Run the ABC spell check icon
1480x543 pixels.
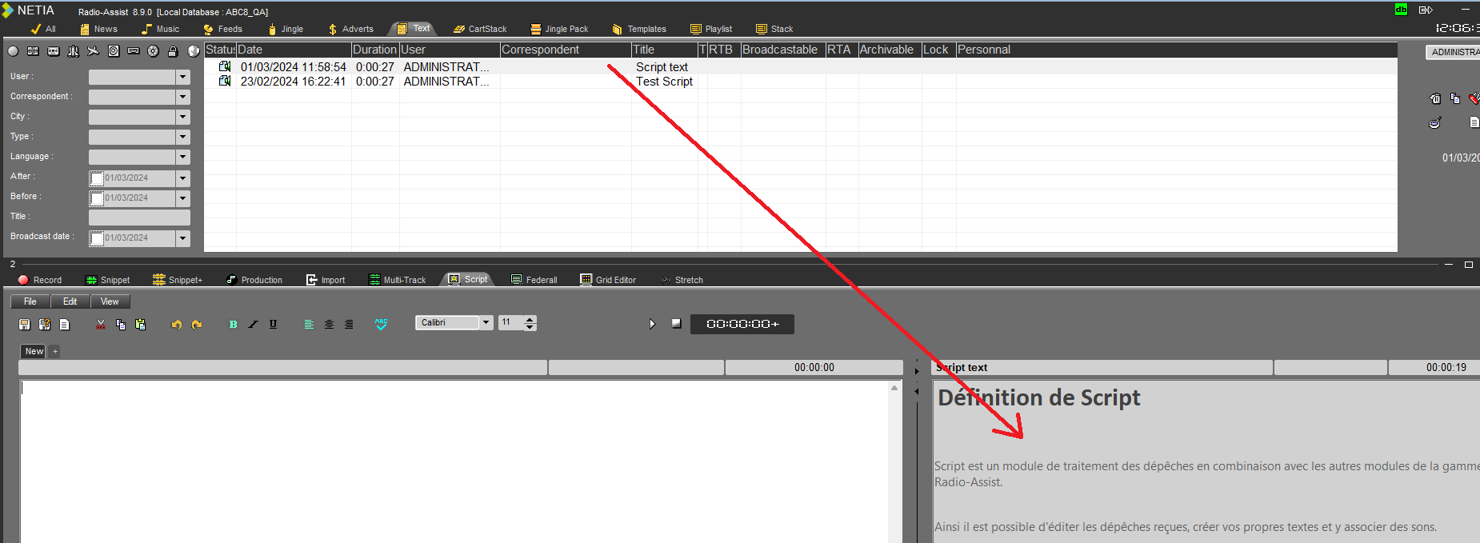click(x=381, y=324)
